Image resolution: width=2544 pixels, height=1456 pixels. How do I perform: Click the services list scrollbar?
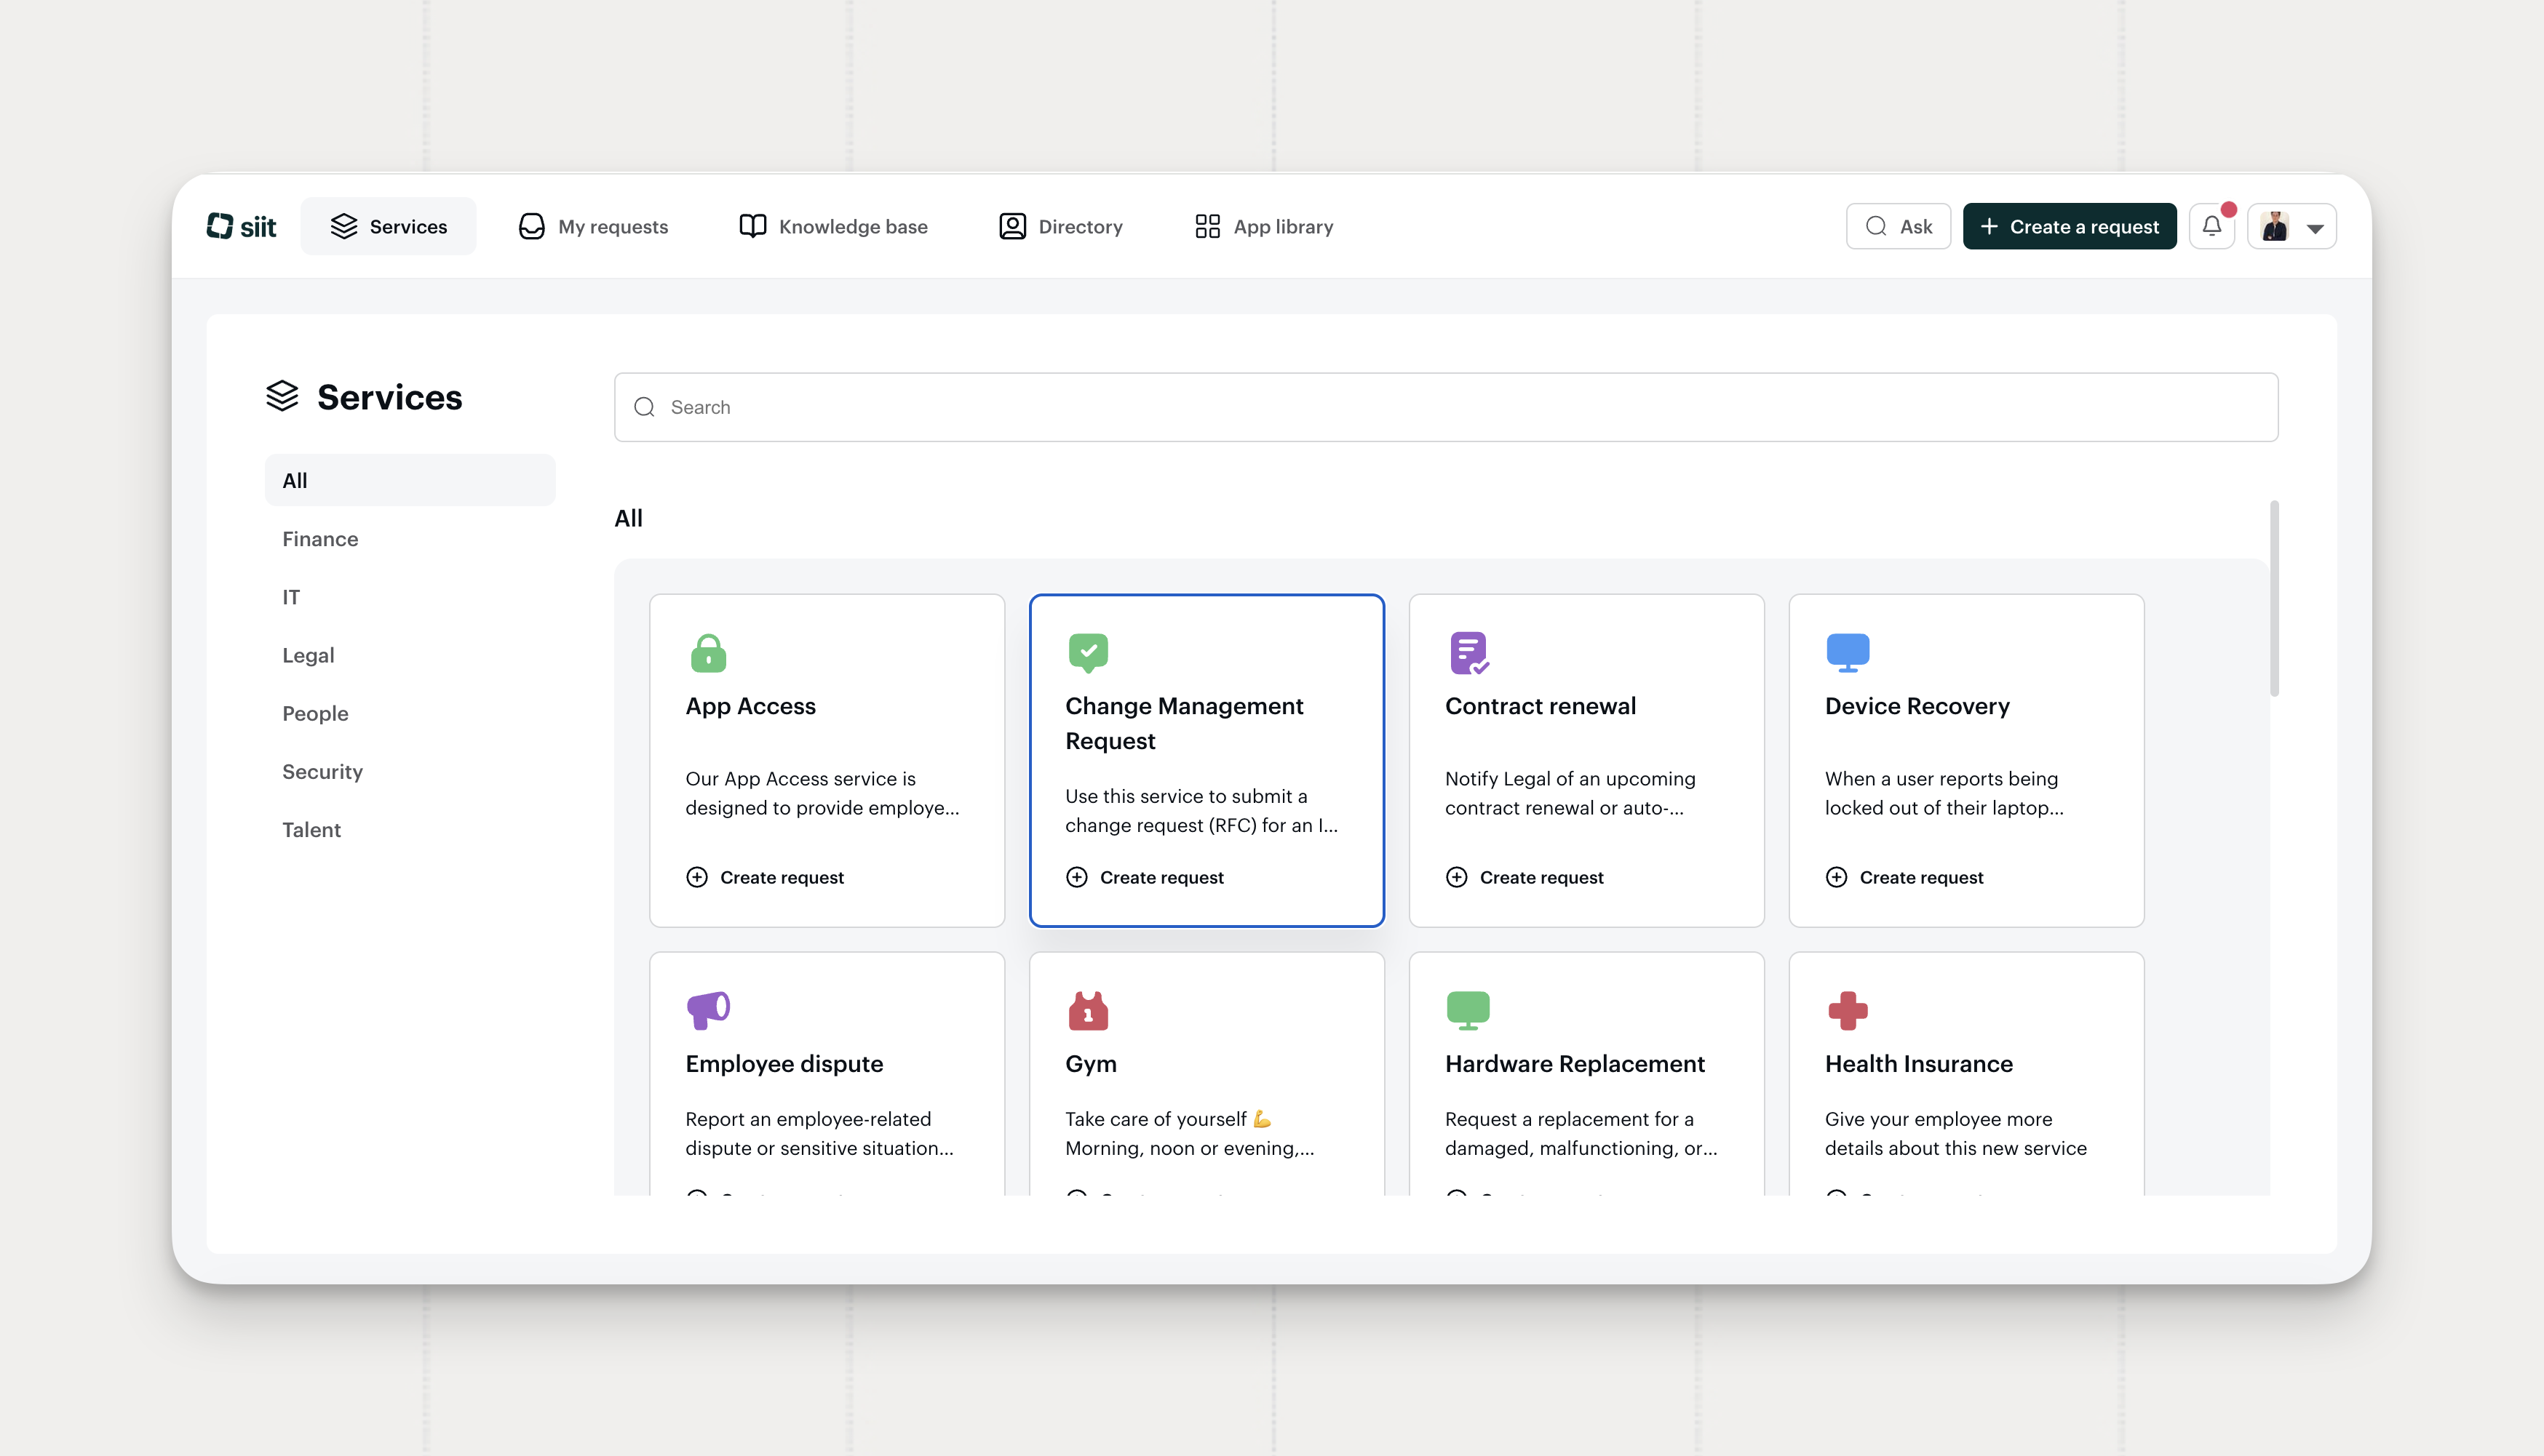point(2274,598)
